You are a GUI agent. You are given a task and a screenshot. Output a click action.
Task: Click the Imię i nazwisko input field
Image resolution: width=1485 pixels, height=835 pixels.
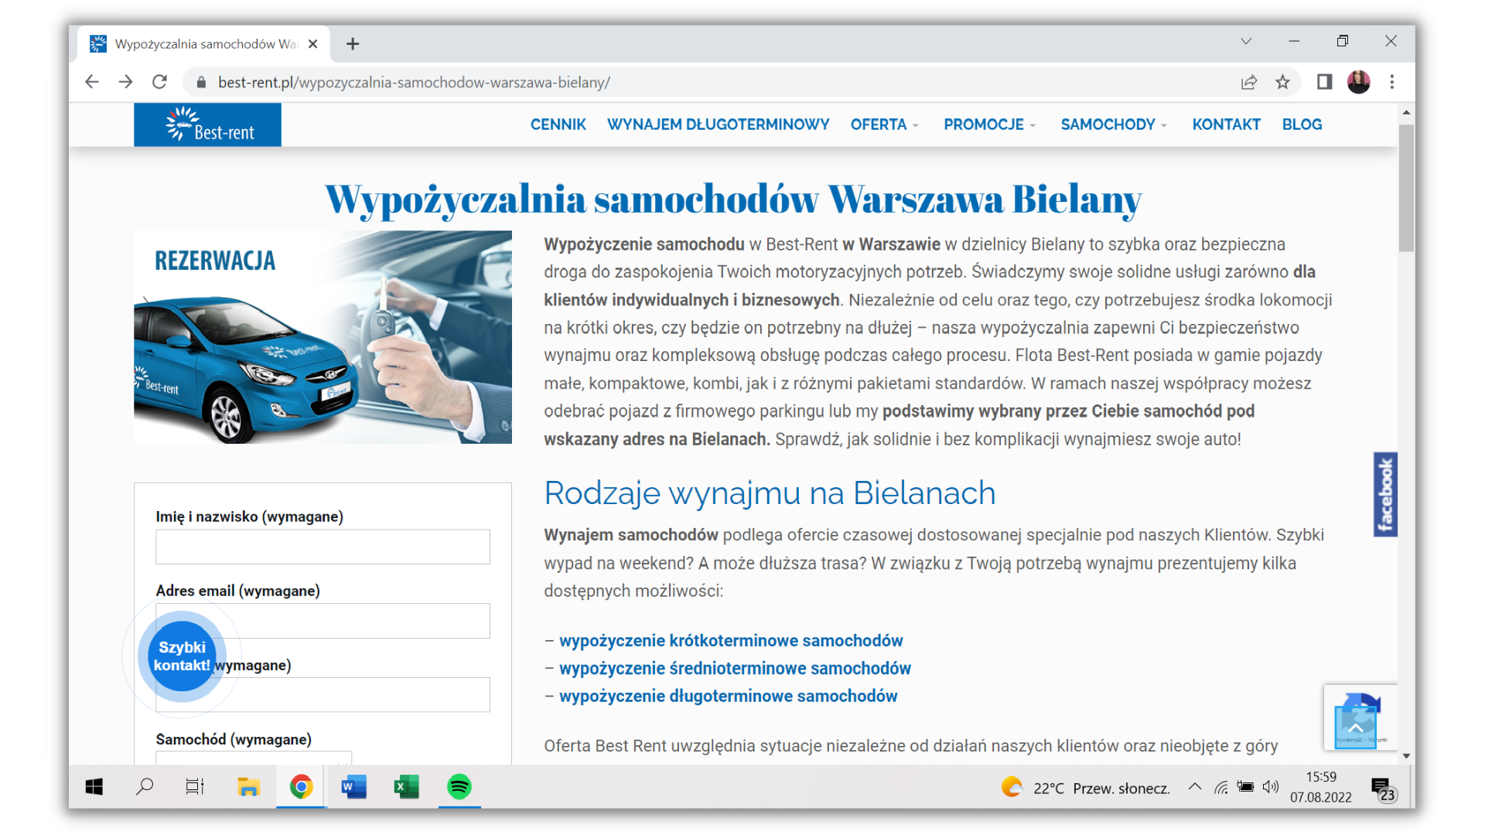point(323,547)
